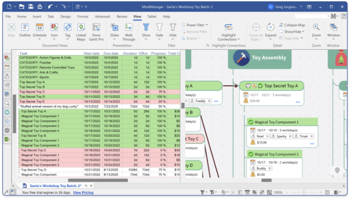Open the Show/Hide dropdown
Image resolution: width=350 pixels, height=199 pixels.
292,31
